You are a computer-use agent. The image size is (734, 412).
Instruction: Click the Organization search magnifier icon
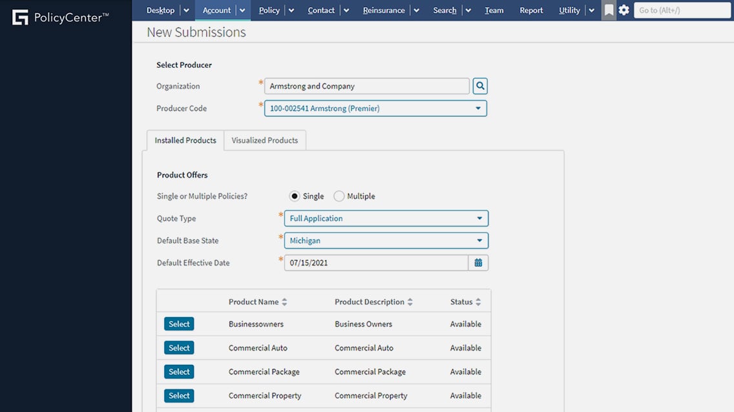(x=479, y=85)
